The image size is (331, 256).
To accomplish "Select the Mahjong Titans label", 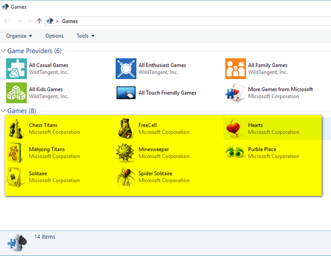I will click(47, 149).
